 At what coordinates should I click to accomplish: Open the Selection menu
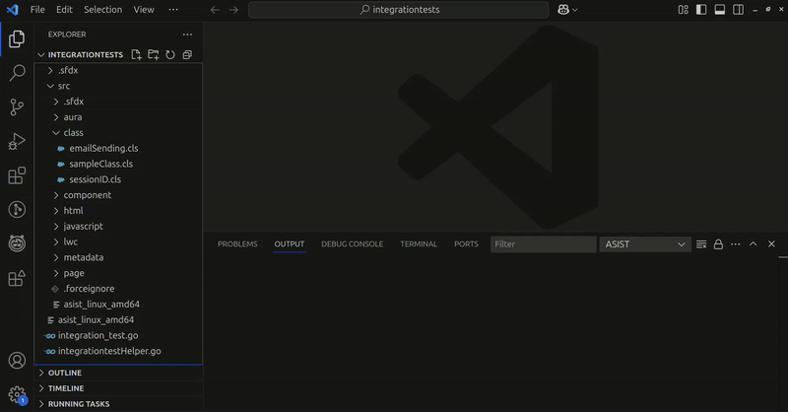[103, 10]
